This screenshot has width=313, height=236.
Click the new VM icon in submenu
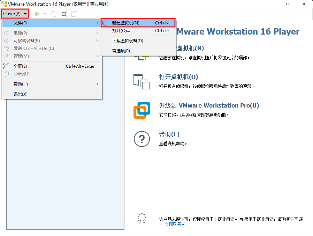[x=105, y=23]
